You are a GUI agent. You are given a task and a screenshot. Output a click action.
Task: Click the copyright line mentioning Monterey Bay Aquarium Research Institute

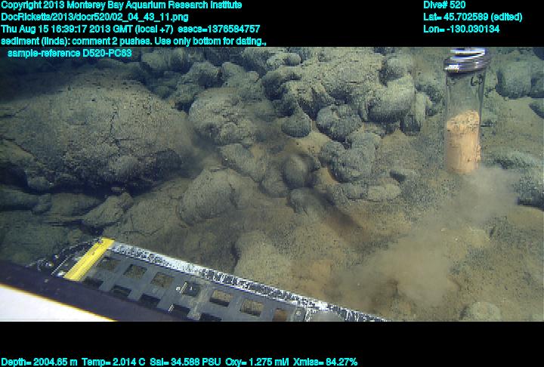(x=122, y=5)
